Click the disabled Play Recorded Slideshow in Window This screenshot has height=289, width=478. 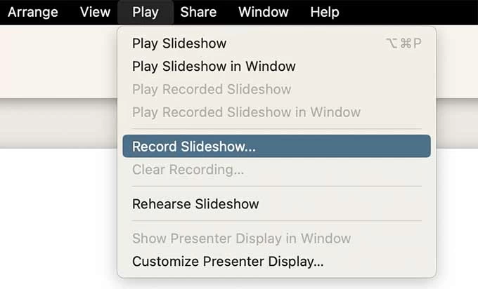tap(246, 112)
